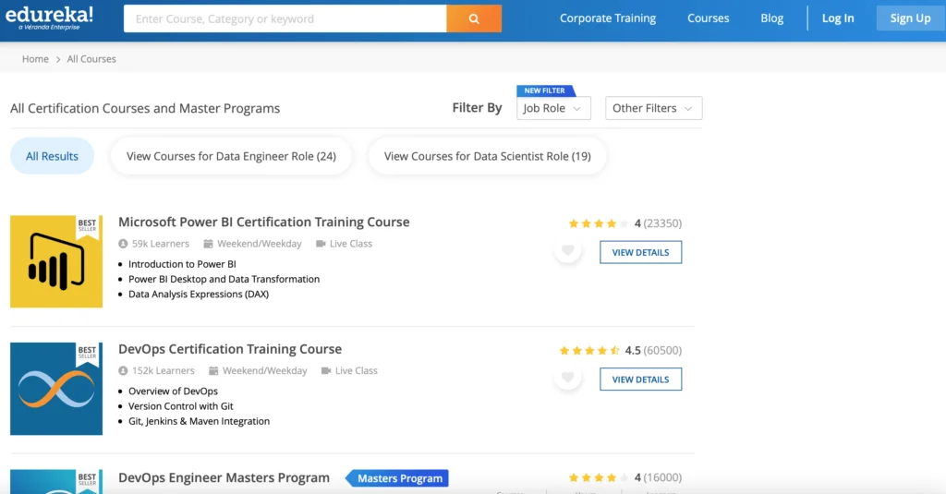Click the (60500) review count

(x=662, y=351)
